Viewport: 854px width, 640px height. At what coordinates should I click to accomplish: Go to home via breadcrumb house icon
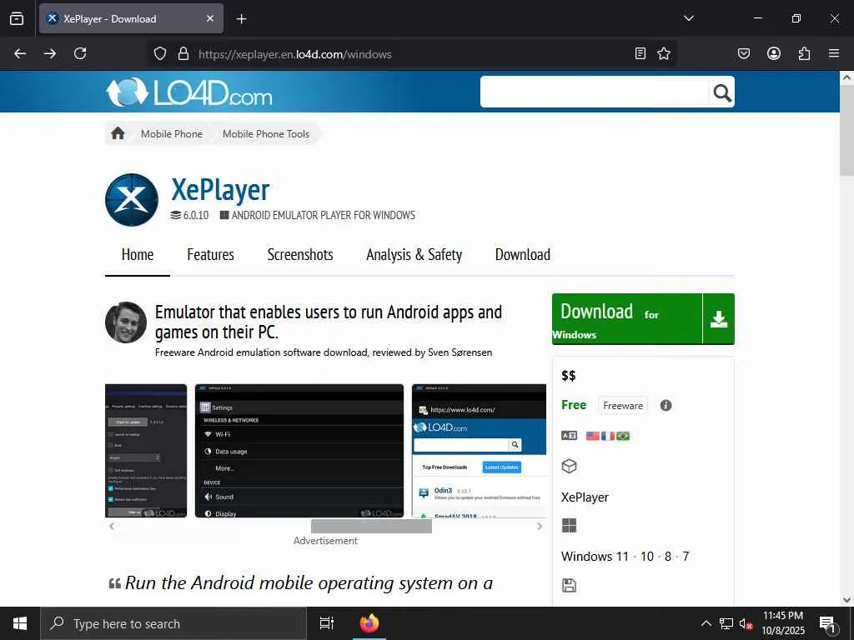click(118, 133)
